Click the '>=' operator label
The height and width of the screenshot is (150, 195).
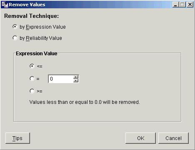[40, 91]
